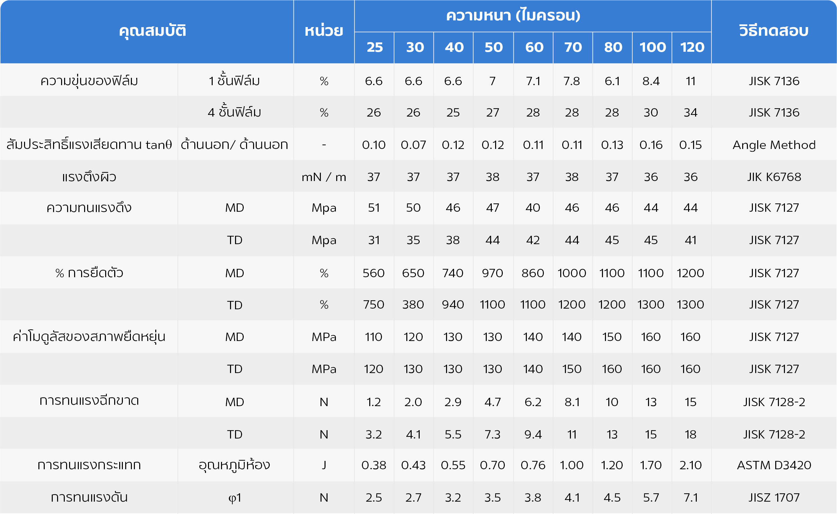Select the ความหนา (ไมครอน) header

513,16
